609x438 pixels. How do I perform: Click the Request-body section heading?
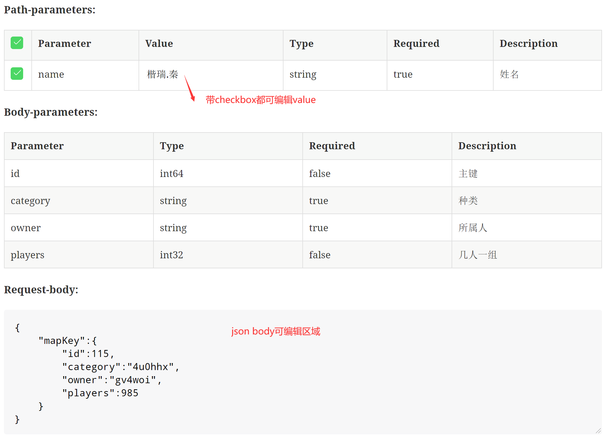[x=41, y=290]
